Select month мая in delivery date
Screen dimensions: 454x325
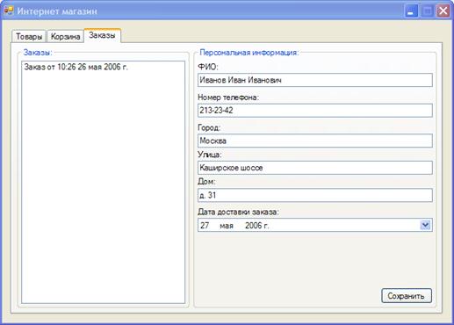[227, 226]
